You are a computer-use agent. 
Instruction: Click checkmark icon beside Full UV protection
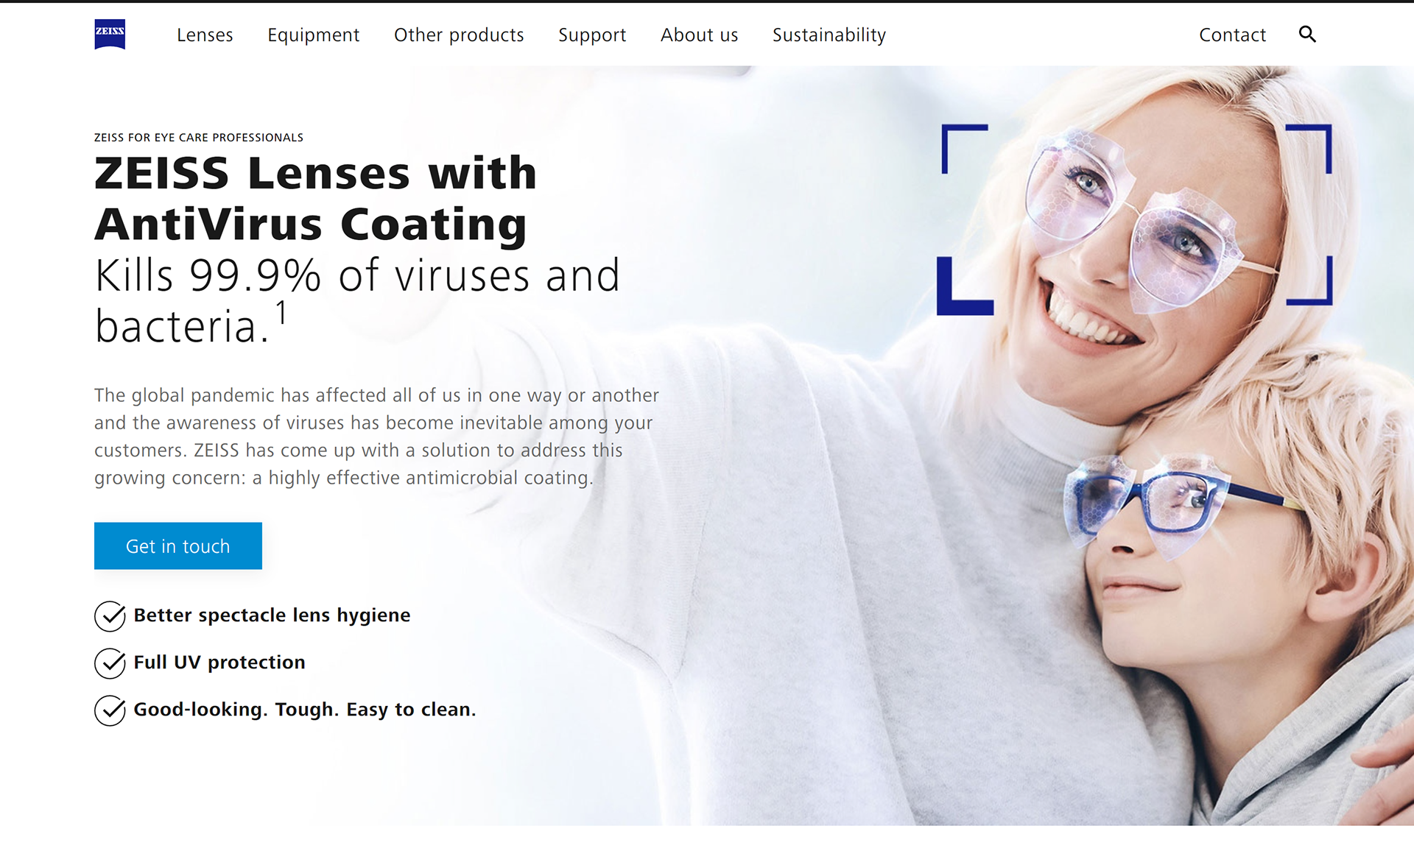click(110, 663)
